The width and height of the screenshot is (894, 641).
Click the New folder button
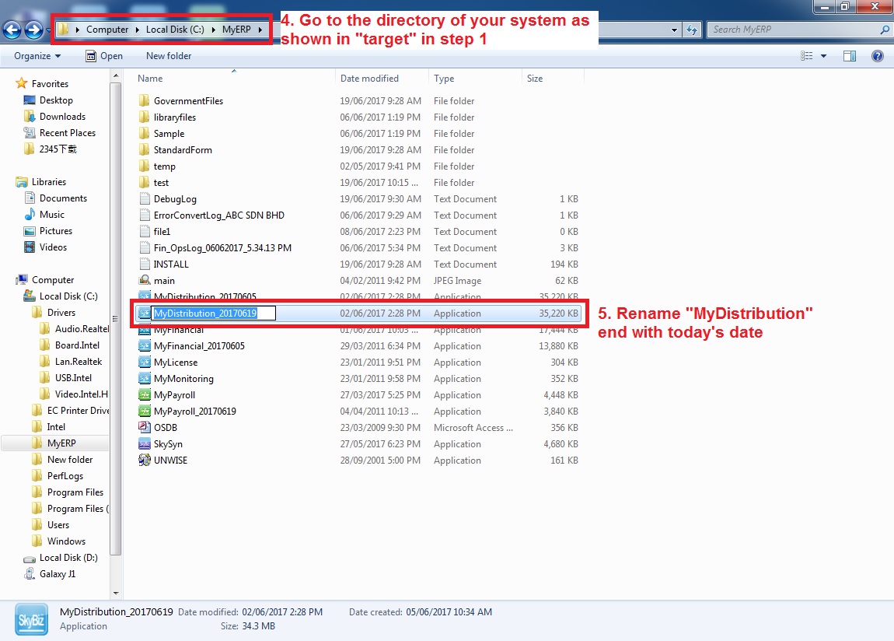[169, 56]
